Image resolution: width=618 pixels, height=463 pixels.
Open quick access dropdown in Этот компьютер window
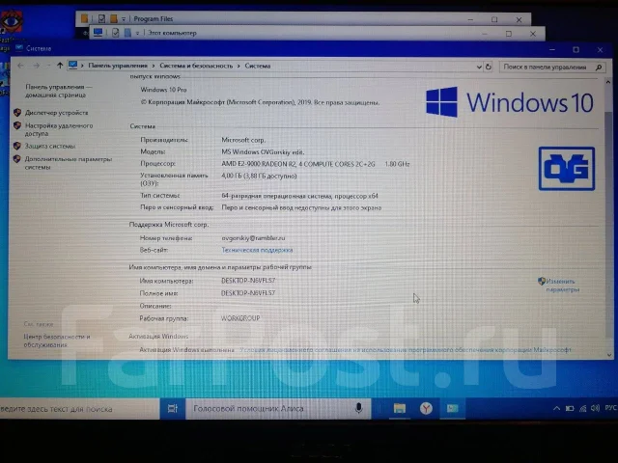tap(137, 33)
